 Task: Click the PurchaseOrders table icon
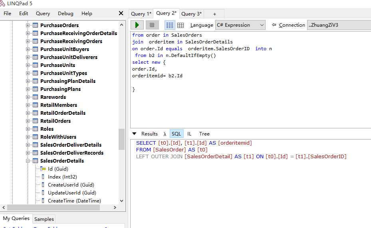tap(35, 25)
